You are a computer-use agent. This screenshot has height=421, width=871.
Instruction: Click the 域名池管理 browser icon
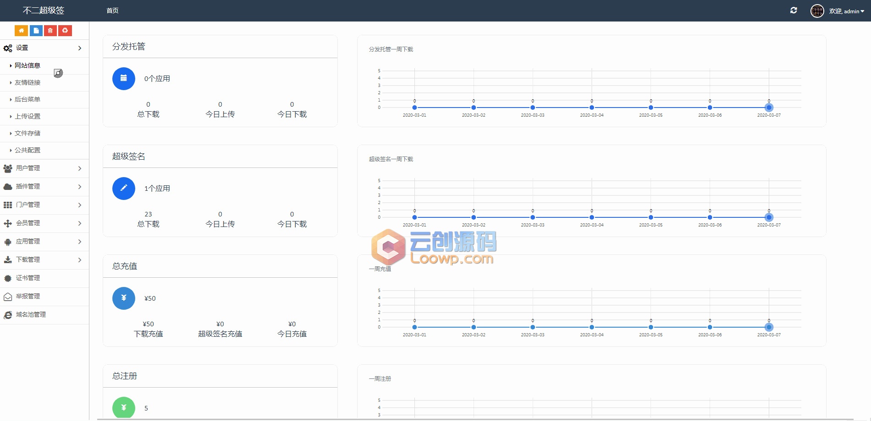coord(8,315)
